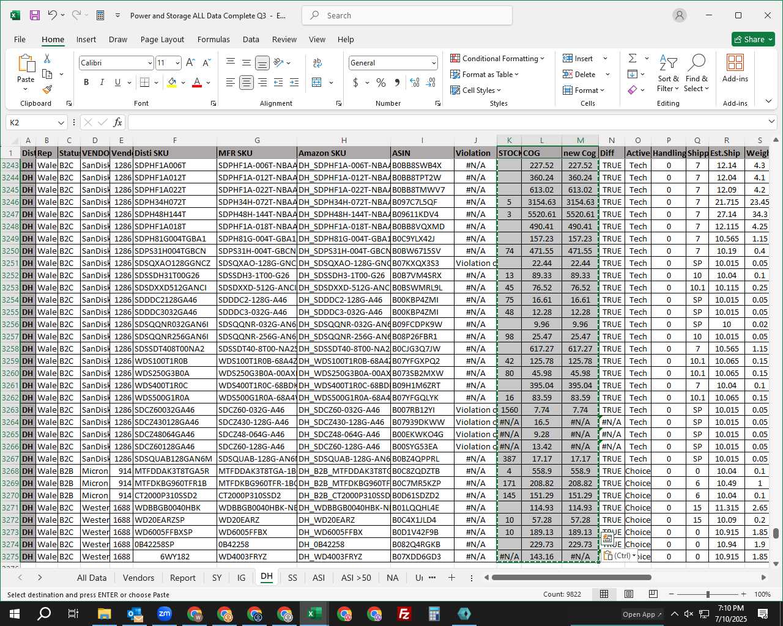Select the Format Painter brush
This screenshot has width=783, height=626.
(47, 89)
